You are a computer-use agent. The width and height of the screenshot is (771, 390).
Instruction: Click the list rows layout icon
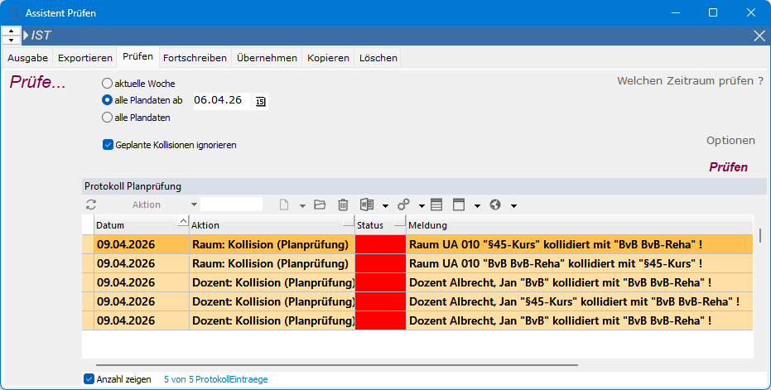pyautogui.click(x=436, y=205)
